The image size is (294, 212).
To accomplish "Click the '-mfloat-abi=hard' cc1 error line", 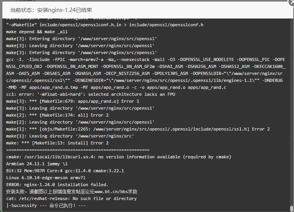I will (90, 94).
